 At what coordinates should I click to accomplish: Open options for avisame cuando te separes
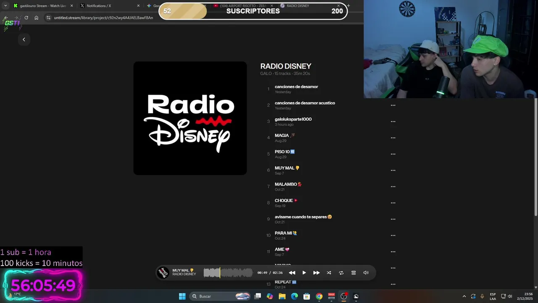pyautogui.click(x=393, y=219)
